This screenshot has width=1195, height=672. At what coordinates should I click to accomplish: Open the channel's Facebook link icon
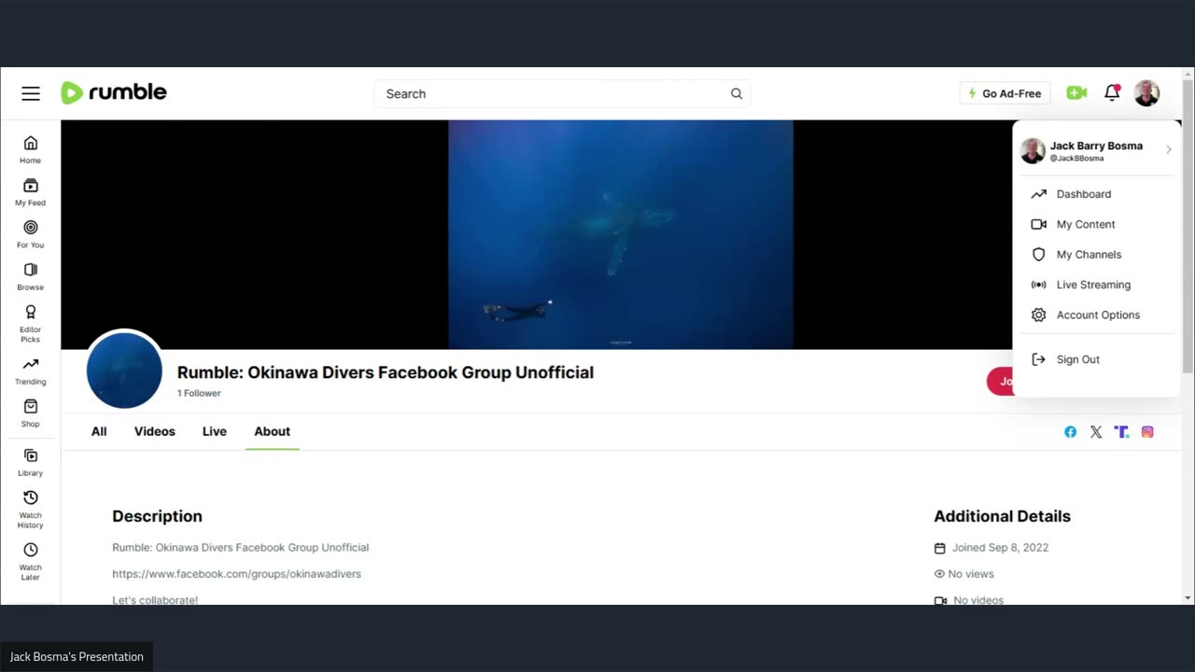point(1070,432)
